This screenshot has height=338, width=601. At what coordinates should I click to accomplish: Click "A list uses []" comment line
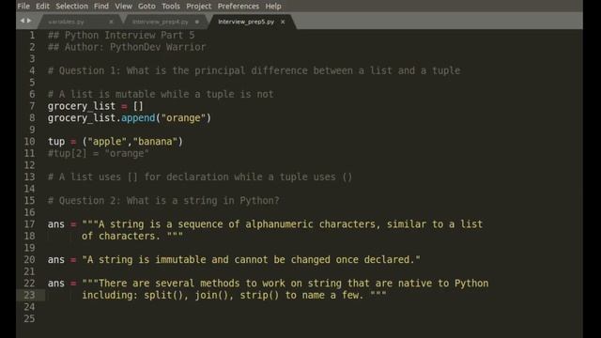(200, 177)
